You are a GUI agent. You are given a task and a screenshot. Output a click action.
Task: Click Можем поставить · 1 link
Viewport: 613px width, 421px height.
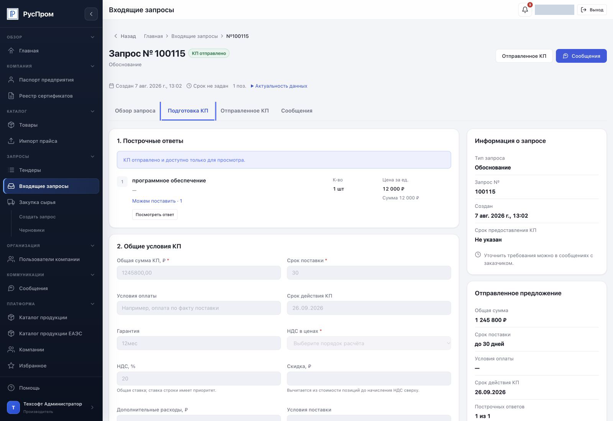tap(157, 201)
